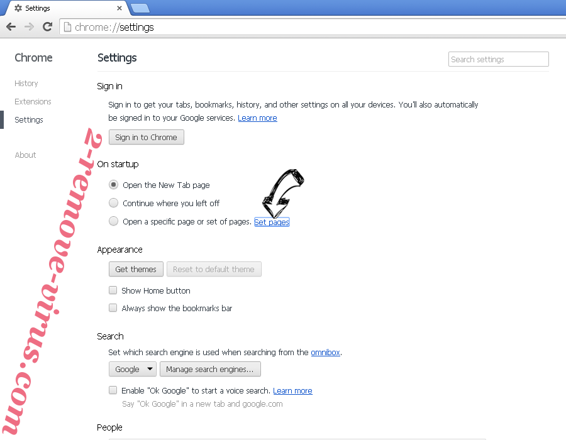Open a new tab with the new-tab button
The width and height of the screenshot is (566, 440).
click(140, 8)
